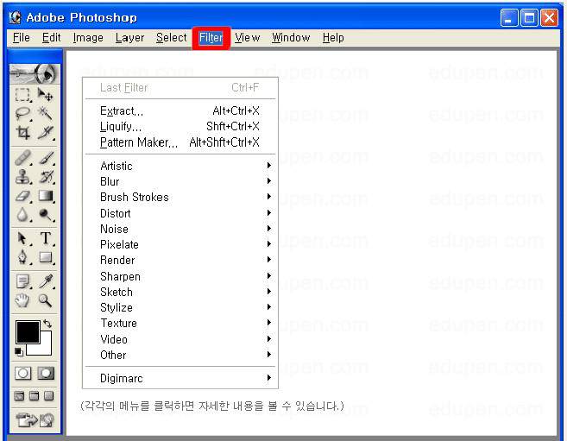Expand the Sharpen filter submenu
Viewport: 567px width, 441px height.
[x=180, y=276]
